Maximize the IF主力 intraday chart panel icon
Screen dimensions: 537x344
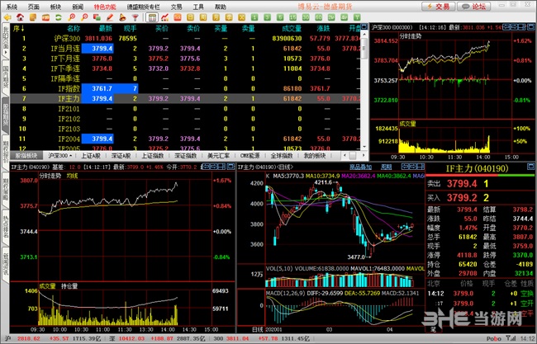tap(230, 167)
